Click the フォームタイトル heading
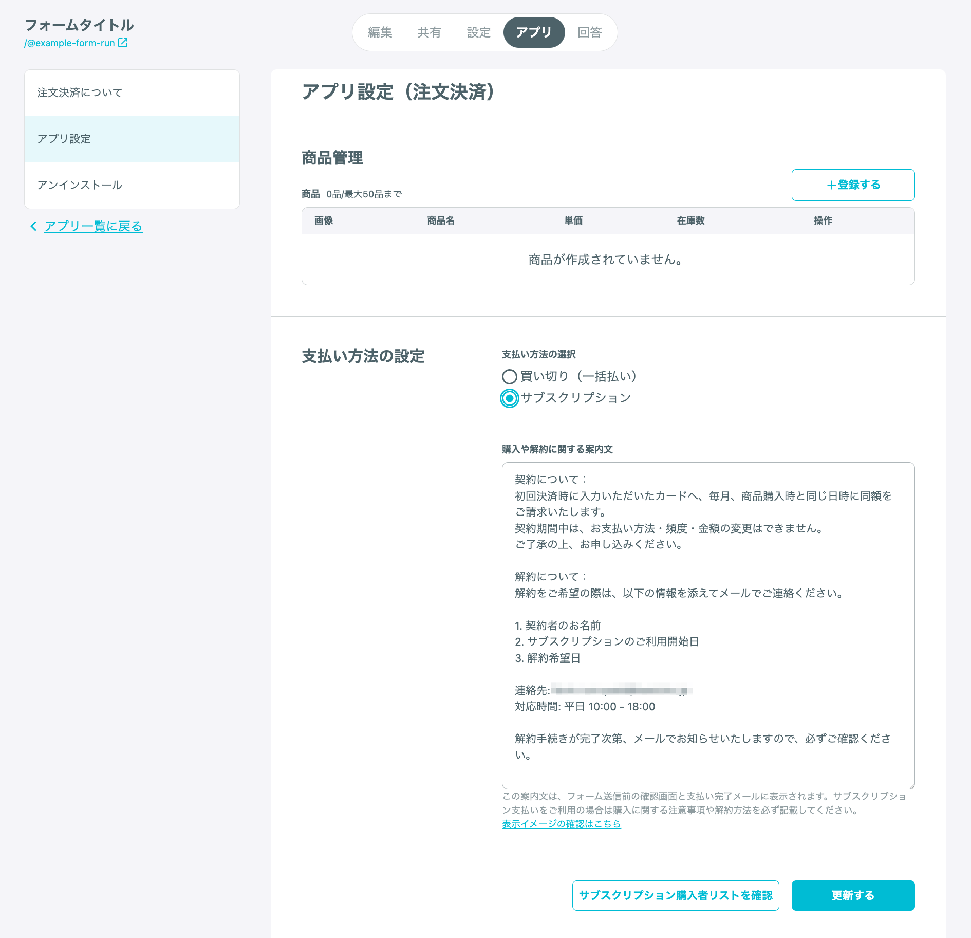Viewport: 971px width, 938px height. click(x=79, y=25)
